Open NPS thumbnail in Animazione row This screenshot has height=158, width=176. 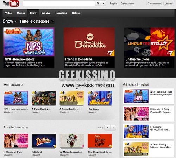tap(16, 98)
